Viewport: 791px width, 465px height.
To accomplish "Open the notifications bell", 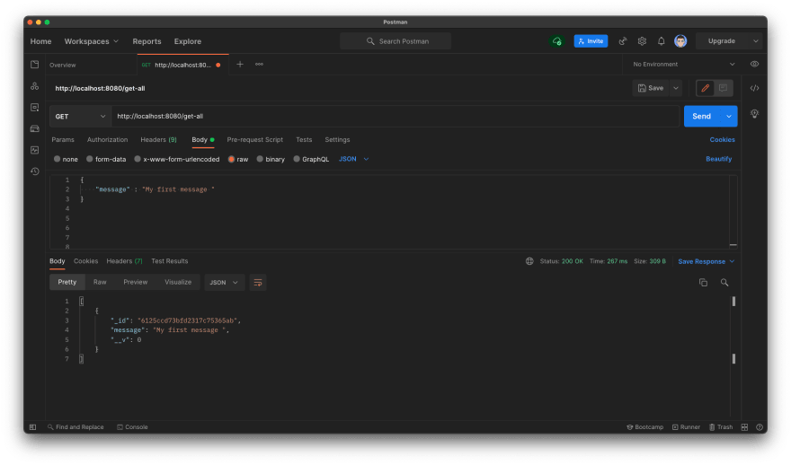I will pos(661,41).
